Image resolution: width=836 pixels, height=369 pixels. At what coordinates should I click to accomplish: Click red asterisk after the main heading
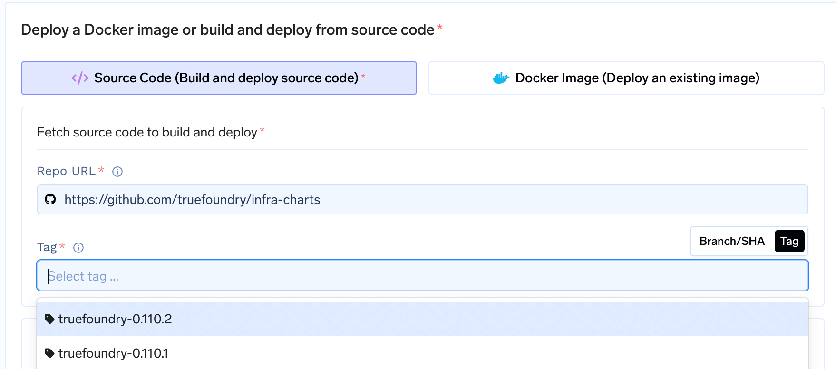click(x=440, y=27)
